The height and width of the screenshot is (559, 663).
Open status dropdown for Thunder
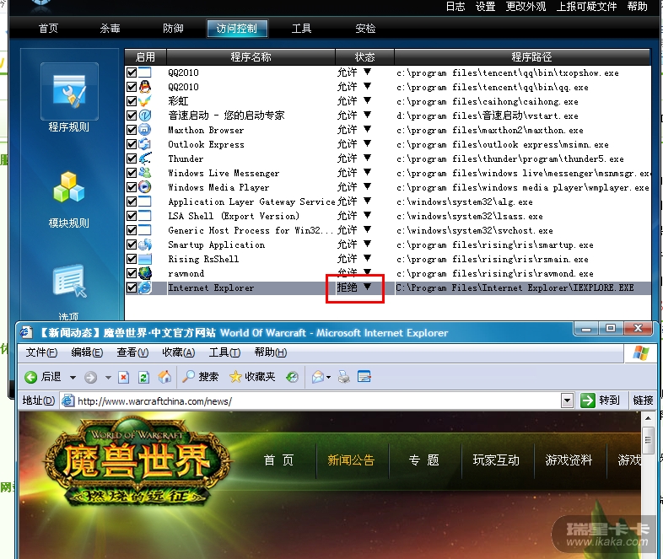tap(368, 158)
